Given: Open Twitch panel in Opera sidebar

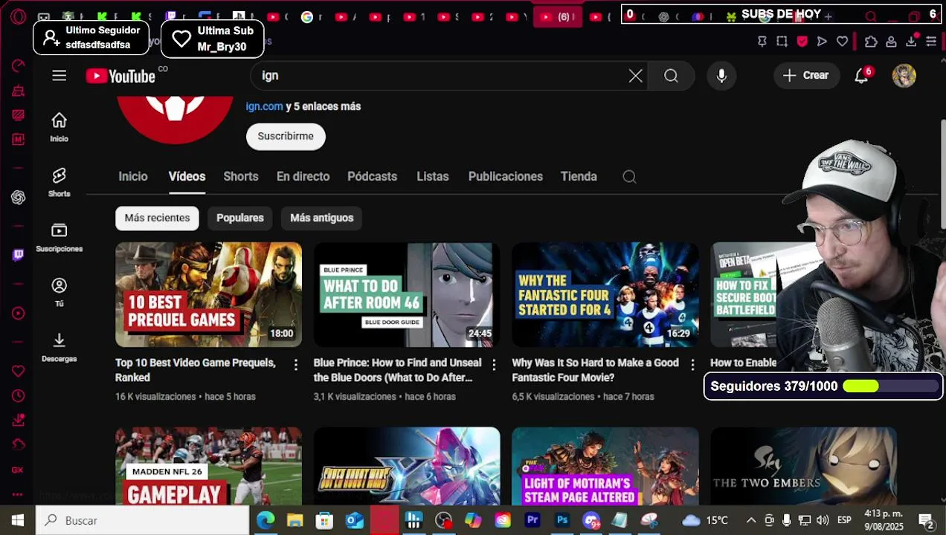Looking at the screenshot, I should [18, 255].
